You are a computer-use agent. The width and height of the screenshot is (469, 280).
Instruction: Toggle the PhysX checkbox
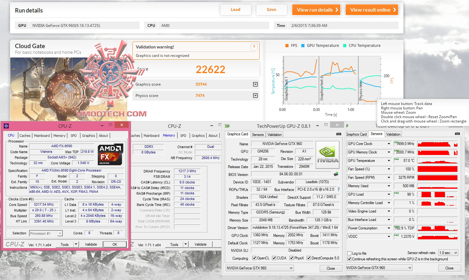(x=291, y=258)
